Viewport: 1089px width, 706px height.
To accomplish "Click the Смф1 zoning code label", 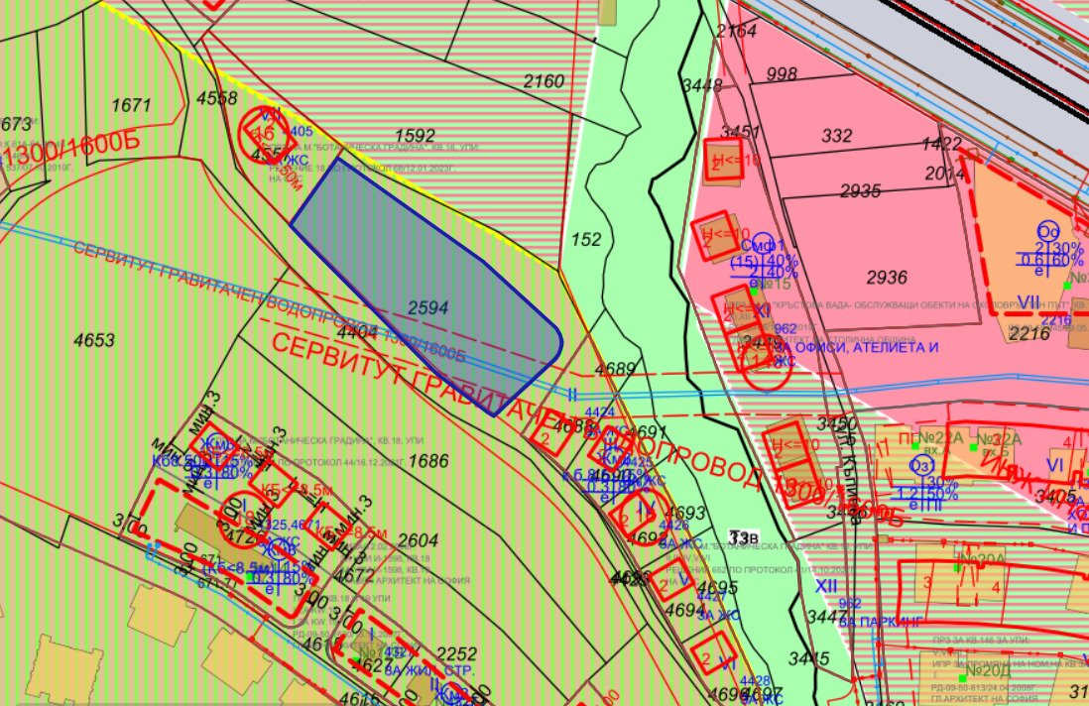I will point(767,245).
